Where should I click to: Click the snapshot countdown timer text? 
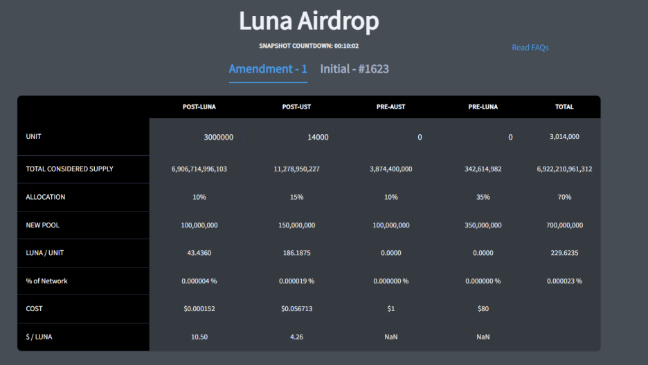point(309,46)
